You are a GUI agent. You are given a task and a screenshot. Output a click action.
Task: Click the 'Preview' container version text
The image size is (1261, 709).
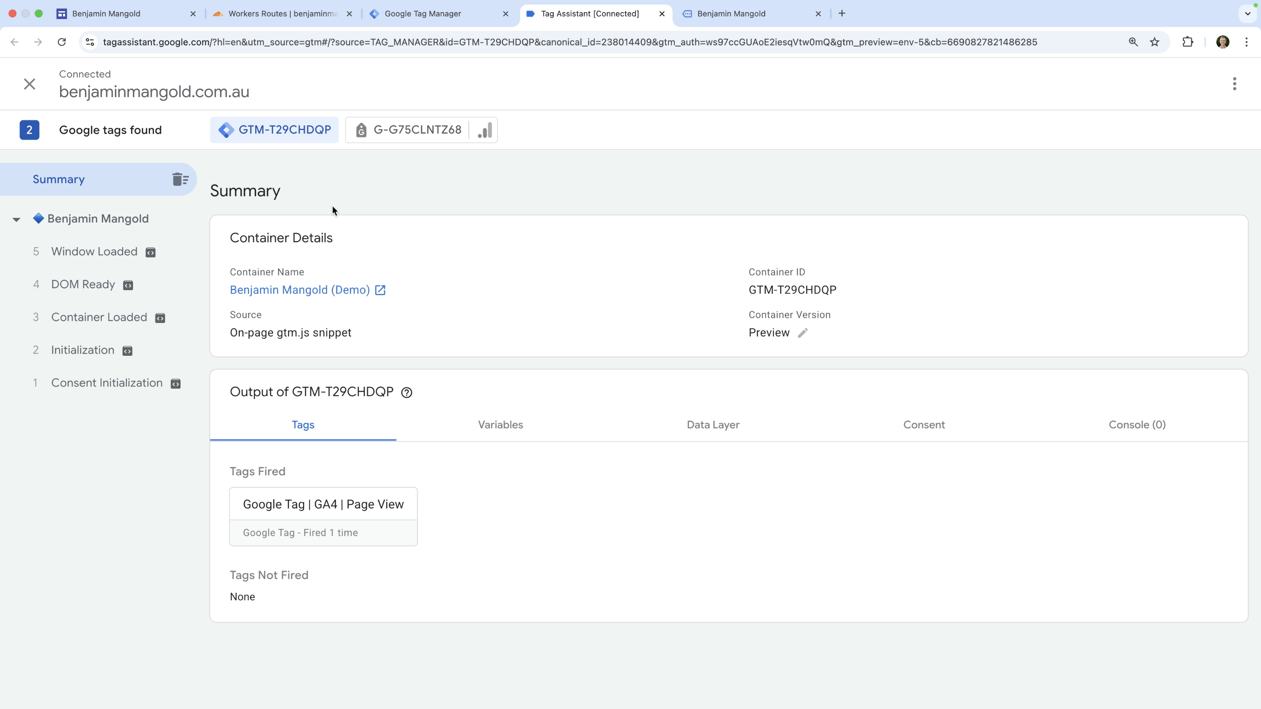(769, 333)
